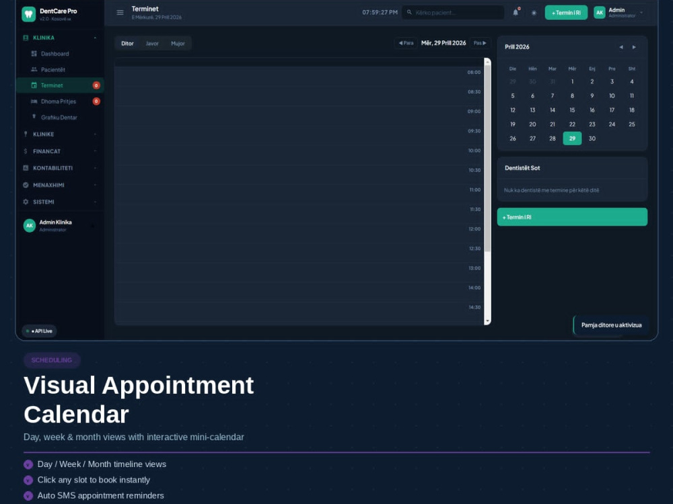Click the FINANCAT dollar icon
Viewport: 673px width, 504px height.
coord(26,151)
